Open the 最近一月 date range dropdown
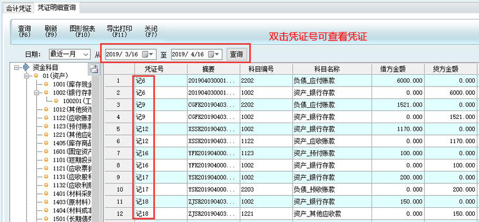The image size is (479, 222). point(69,55)
